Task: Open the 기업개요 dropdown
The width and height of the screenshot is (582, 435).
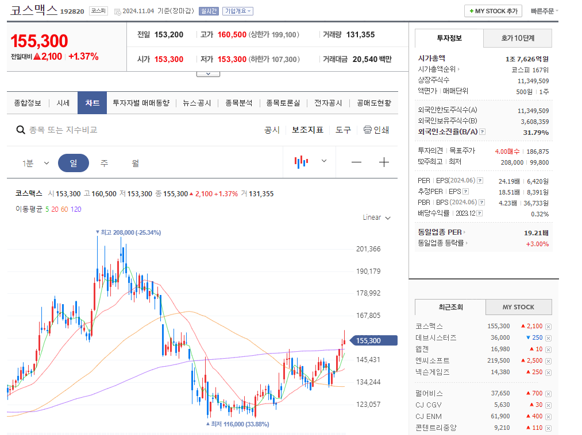Action: 238,11
